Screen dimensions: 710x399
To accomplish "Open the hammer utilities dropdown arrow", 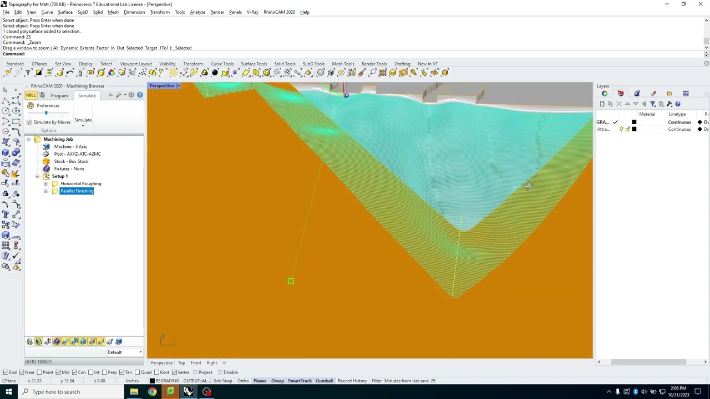I will (x=125, y=95).
